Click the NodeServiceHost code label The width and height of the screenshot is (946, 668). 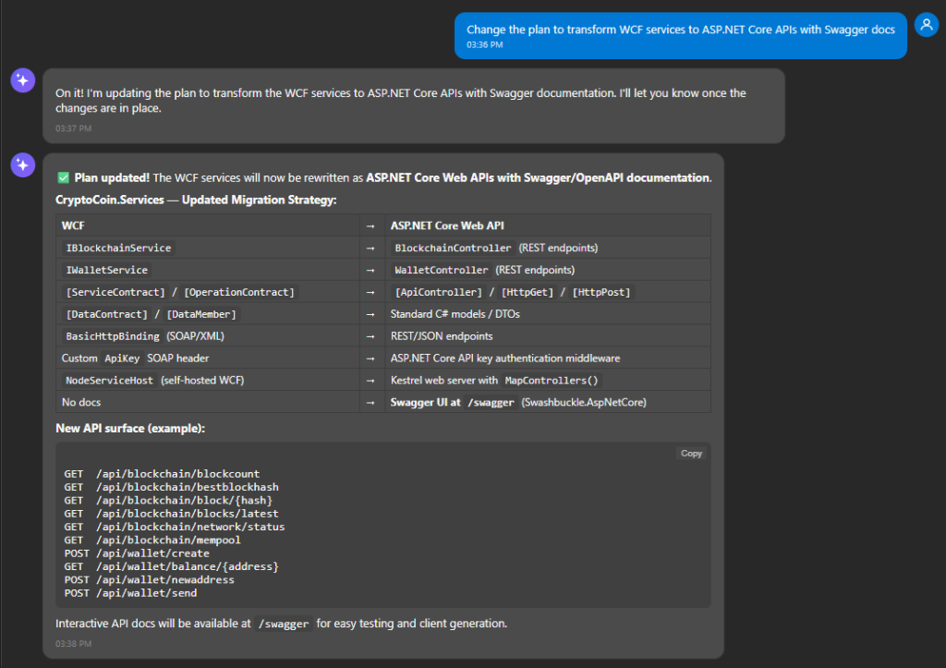click(109, 380)
